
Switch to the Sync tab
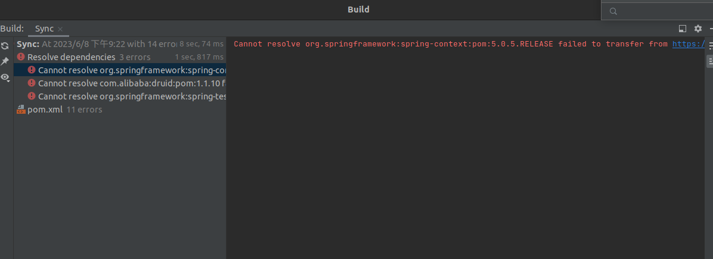pyautogui.click(x=44, y=29)
